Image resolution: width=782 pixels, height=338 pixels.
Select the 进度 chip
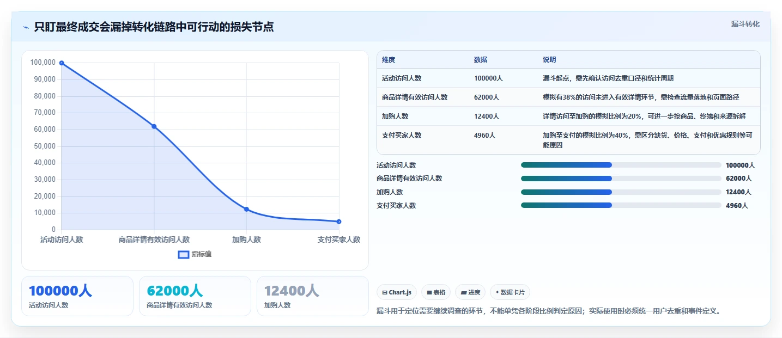tap(470, 292)
